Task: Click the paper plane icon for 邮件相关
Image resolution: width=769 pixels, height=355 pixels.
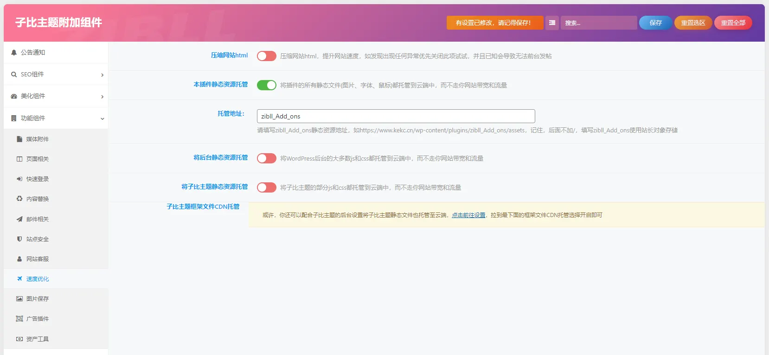Action: 19,219
